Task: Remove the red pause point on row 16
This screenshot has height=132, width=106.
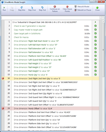Action: point(3,78)
